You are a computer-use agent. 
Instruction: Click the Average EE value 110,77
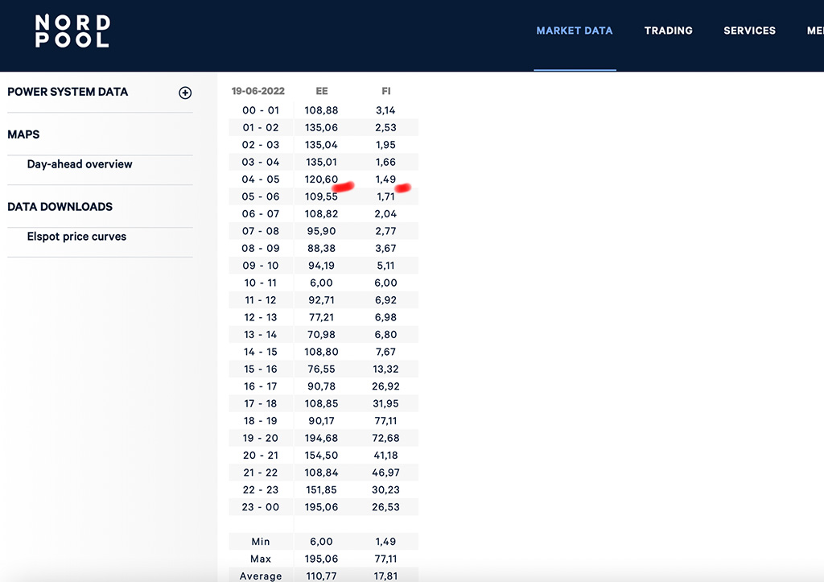tap(321, 576)
